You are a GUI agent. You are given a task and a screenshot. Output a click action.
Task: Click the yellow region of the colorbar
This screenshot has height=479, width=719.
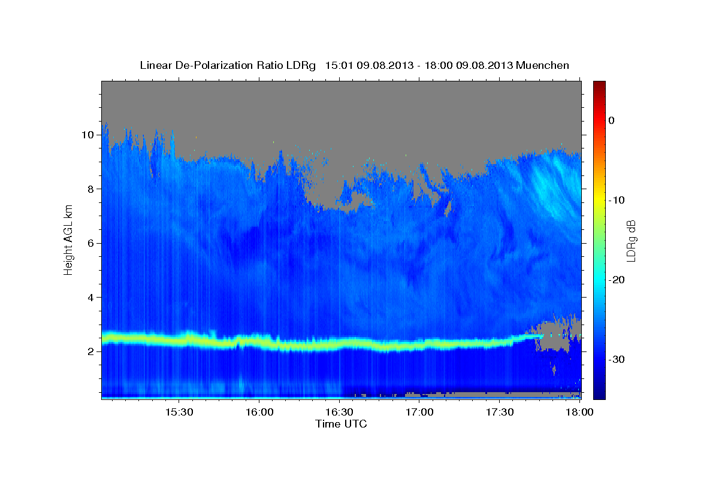point(599,198)
